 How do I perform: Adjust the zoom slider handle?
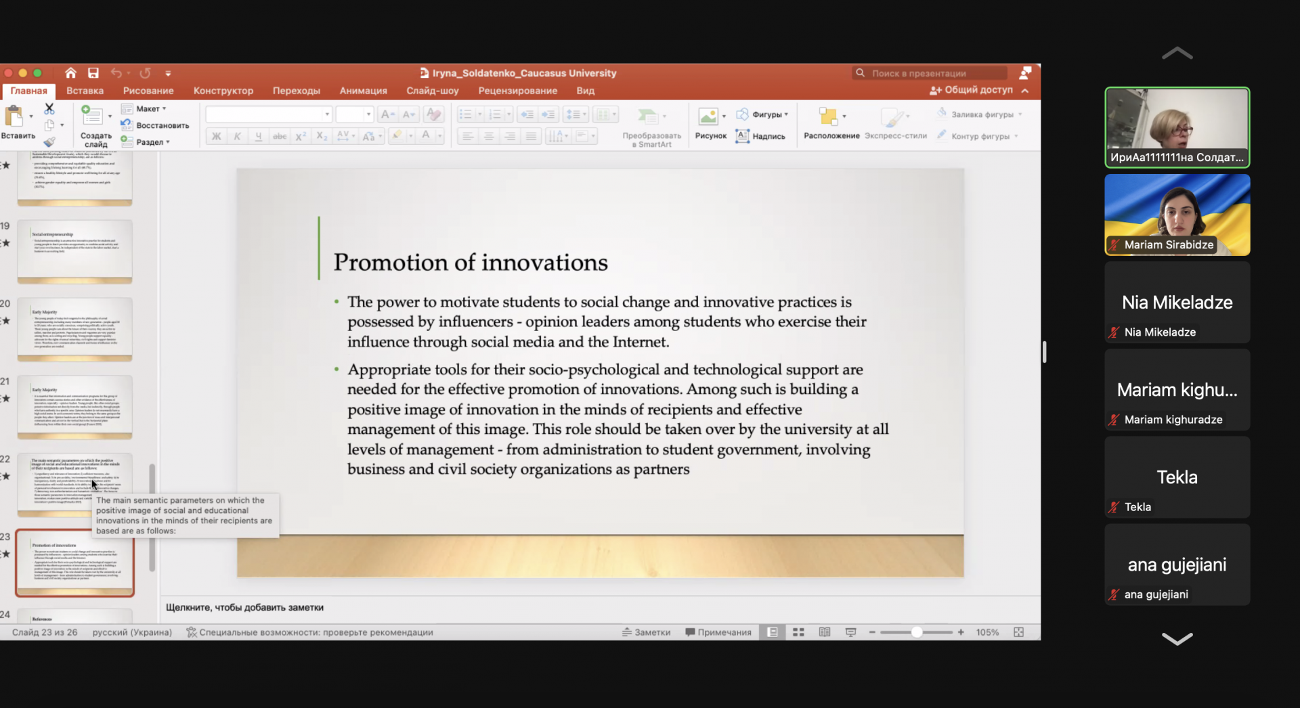[x=917, y=632]
